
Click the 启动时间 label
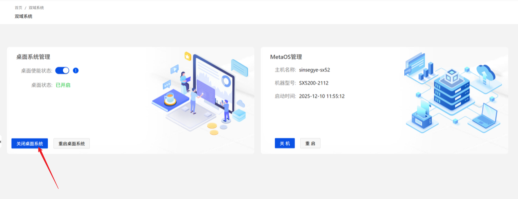tap(286, 96)
